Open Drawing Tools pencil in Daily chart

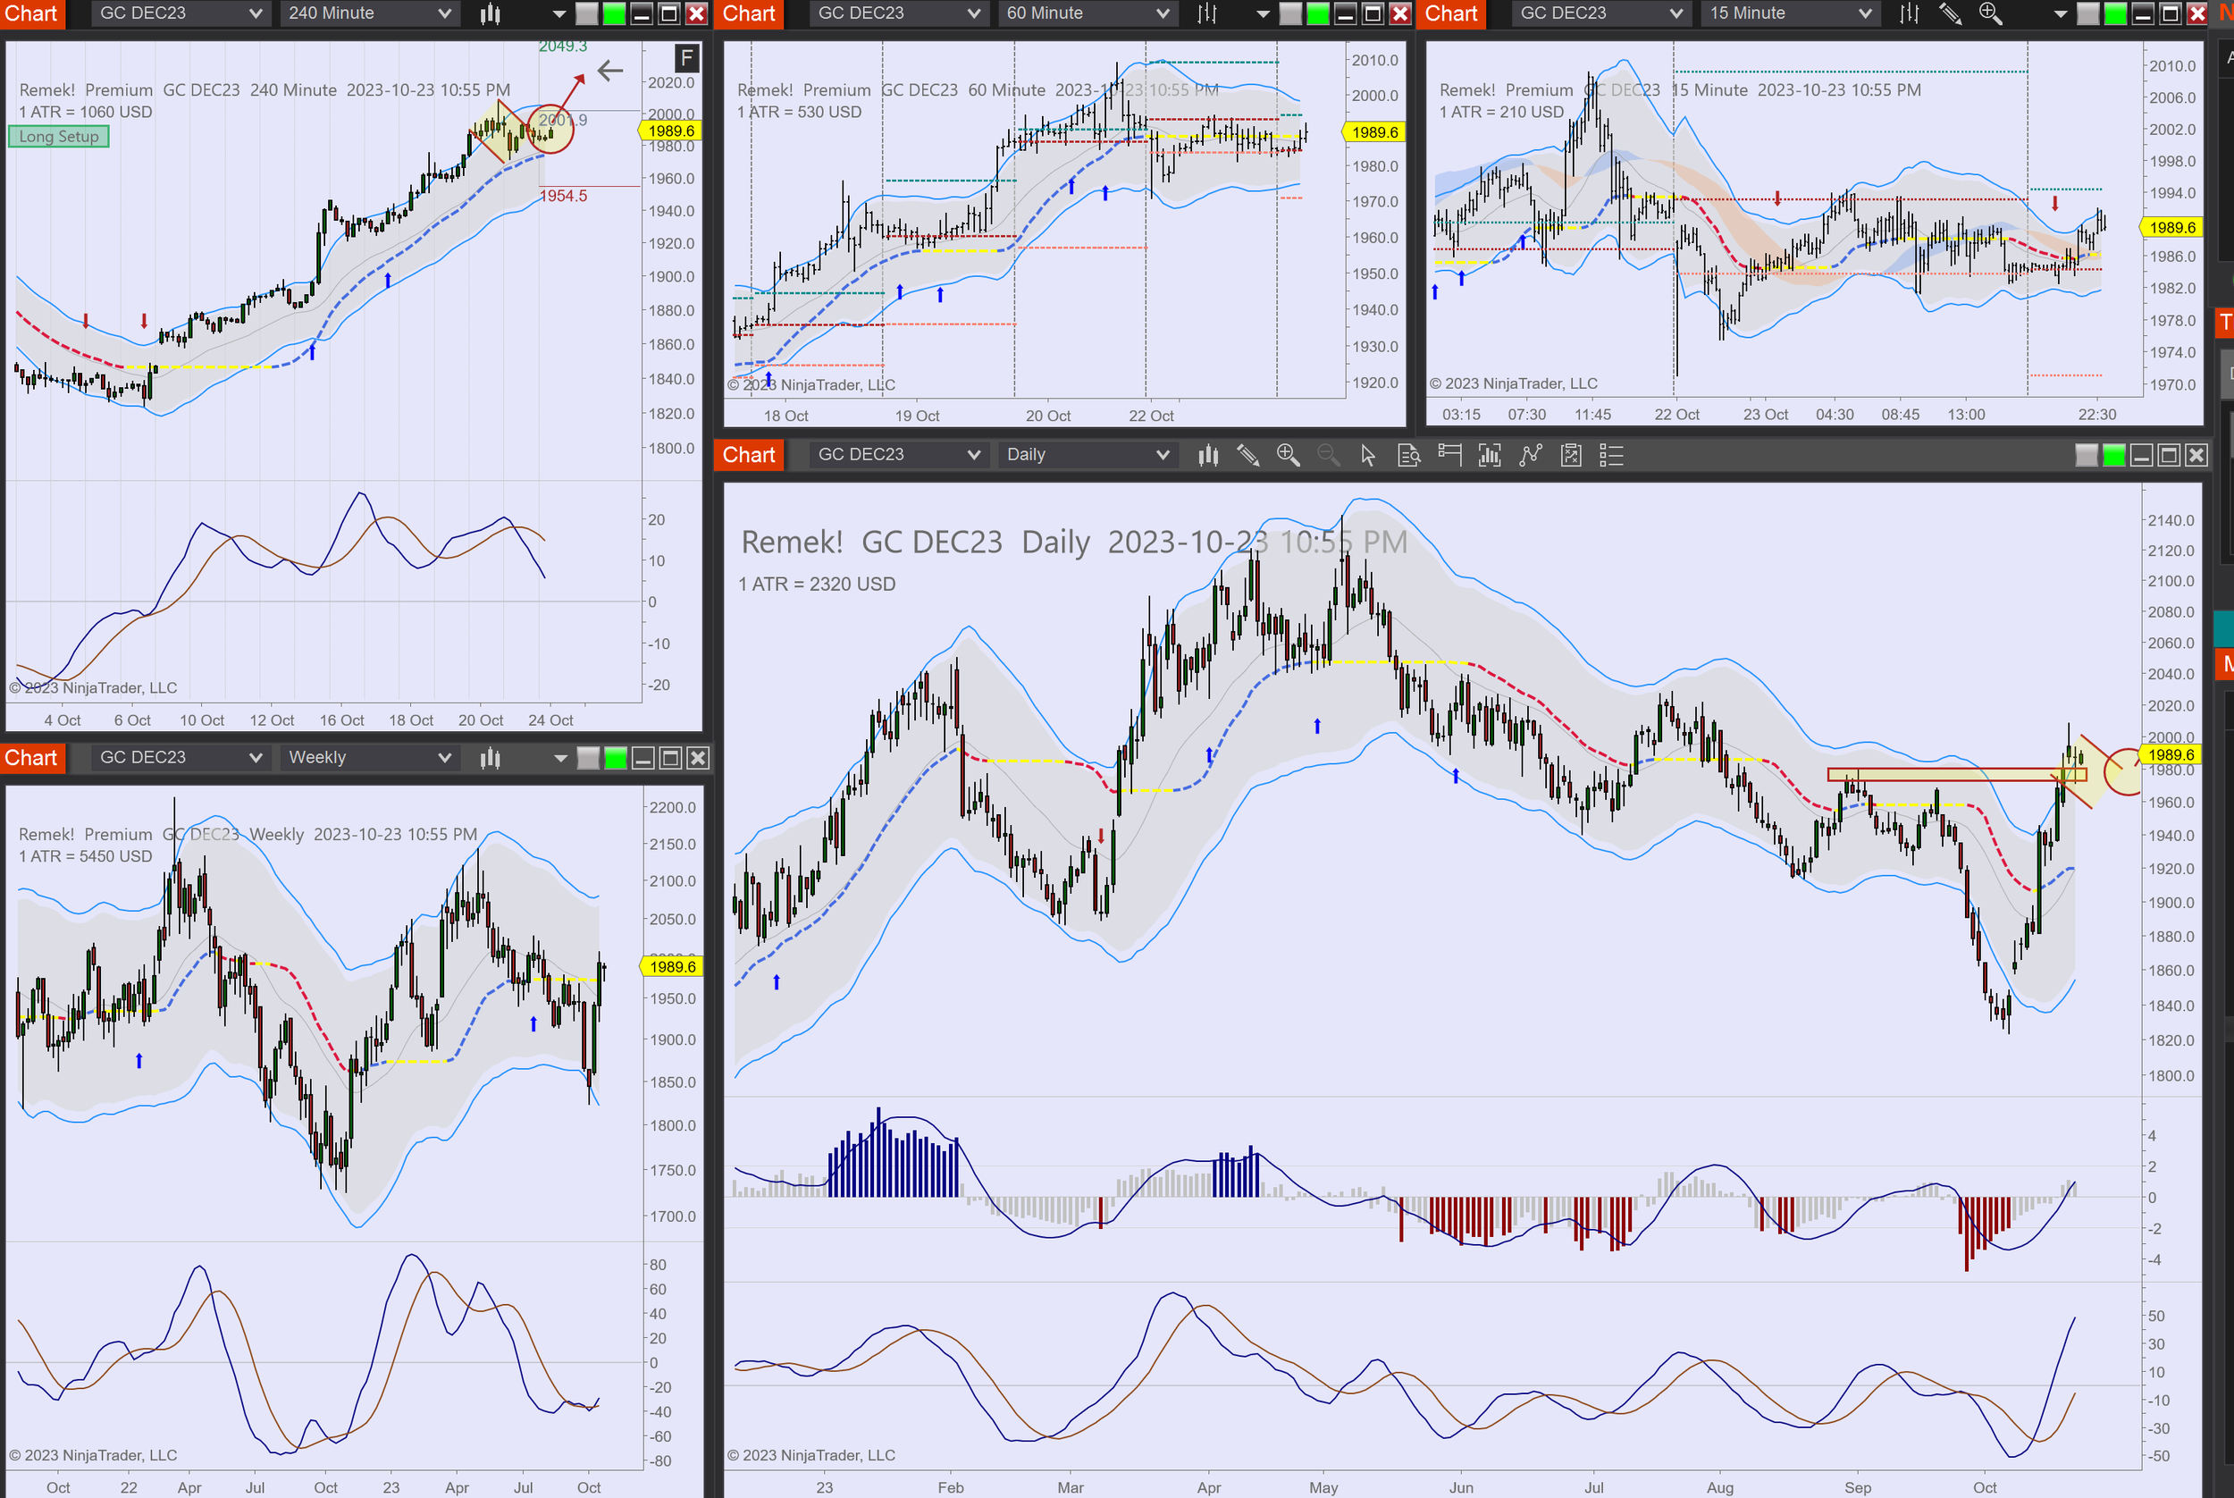point(1247,456)
